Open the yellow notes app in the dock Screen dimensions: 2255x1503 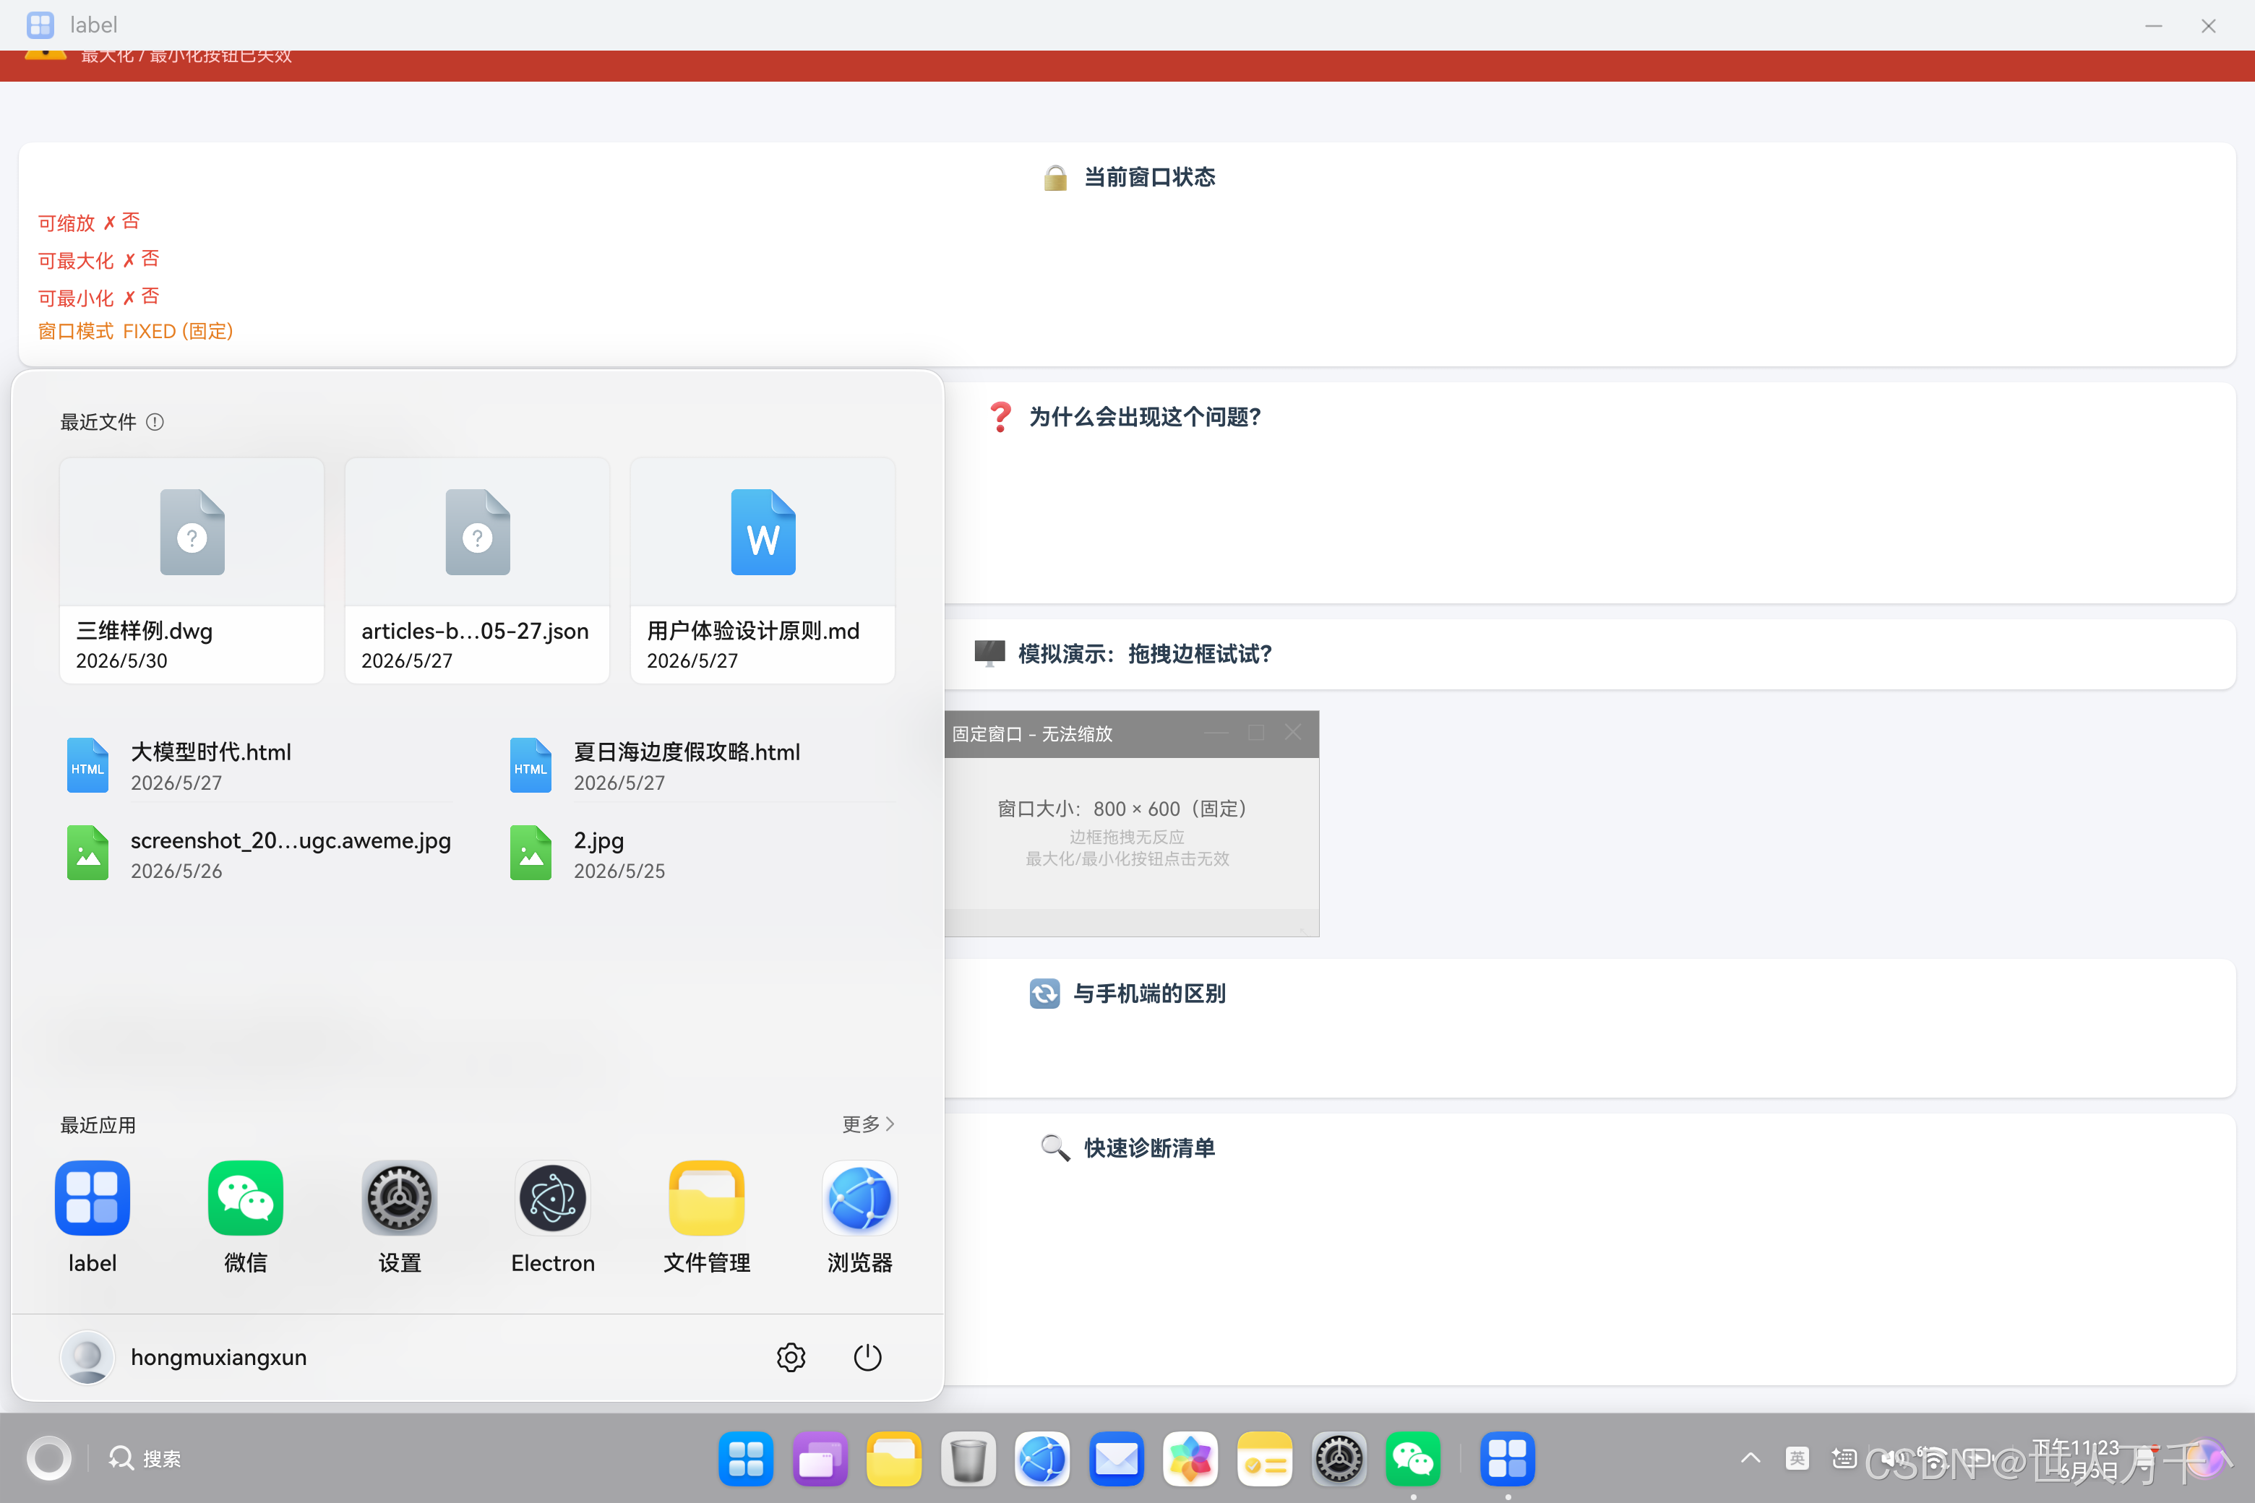1265,1458
